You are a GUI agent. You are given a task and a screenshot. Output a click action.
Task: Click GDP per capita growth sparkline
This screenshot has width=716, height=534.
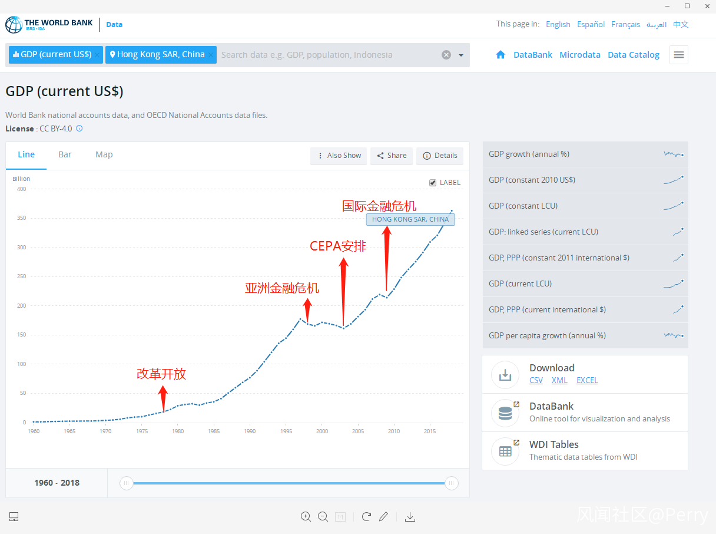click(x=674, y=335)
